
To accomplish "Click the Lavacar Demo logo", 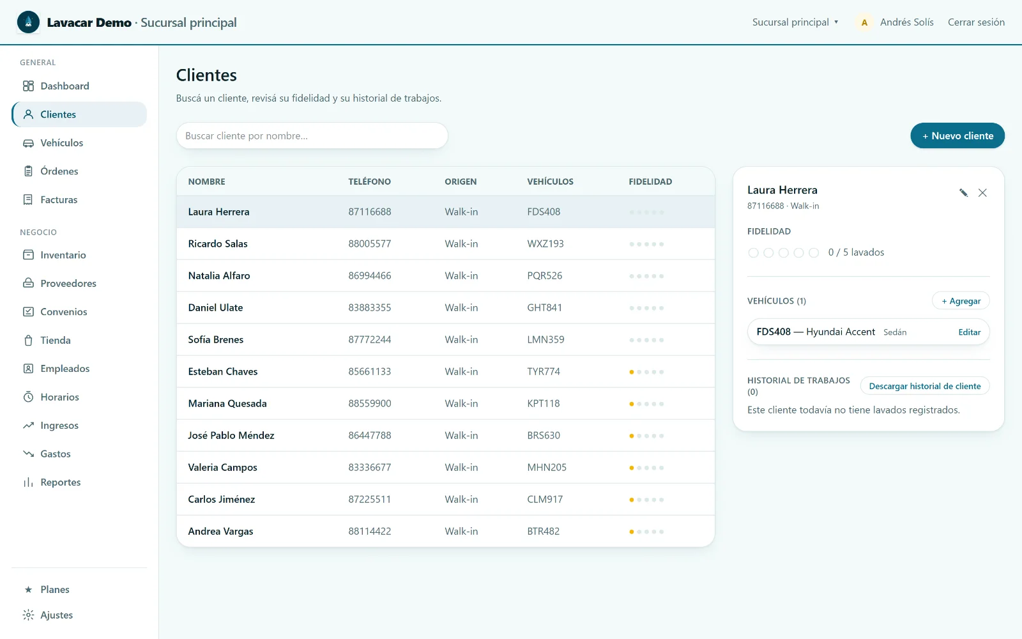I will point(28,22).
